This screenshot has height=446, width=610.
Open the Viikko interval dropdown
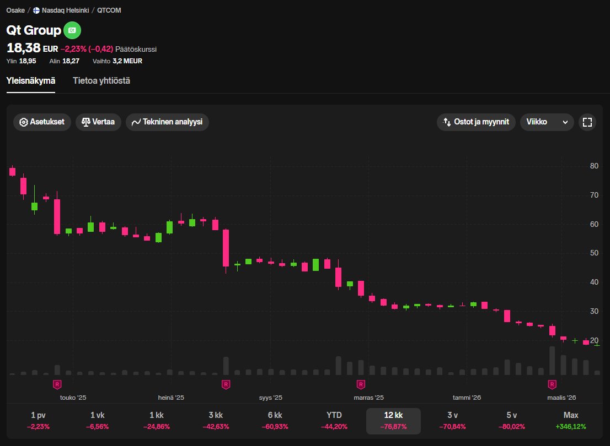[547, 122]
